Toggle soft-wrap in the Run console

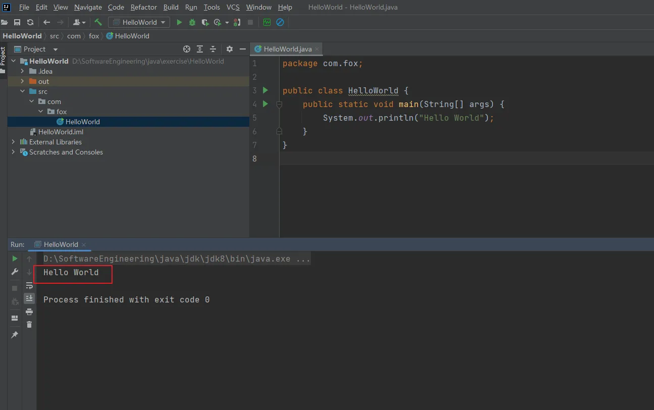click(29, 285)
